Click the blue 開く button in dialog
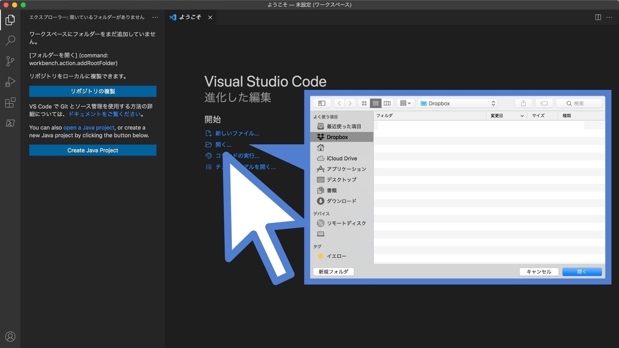The image size is (619, 348). tap(582, 272)
